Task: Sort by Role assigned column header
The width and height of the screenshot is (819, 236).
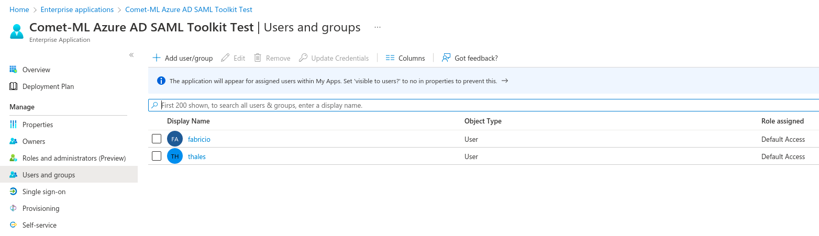Action: [x=782, y=121]
